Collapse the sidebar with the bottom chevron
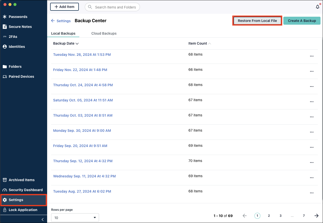Image resolution: width=323 pixels, height=223 pixels. pos(42,219)
